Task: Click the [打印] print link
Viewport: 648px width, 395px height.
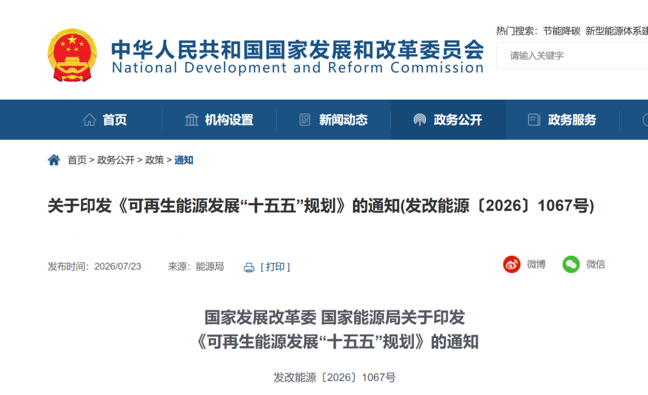Action: (275, 267)
